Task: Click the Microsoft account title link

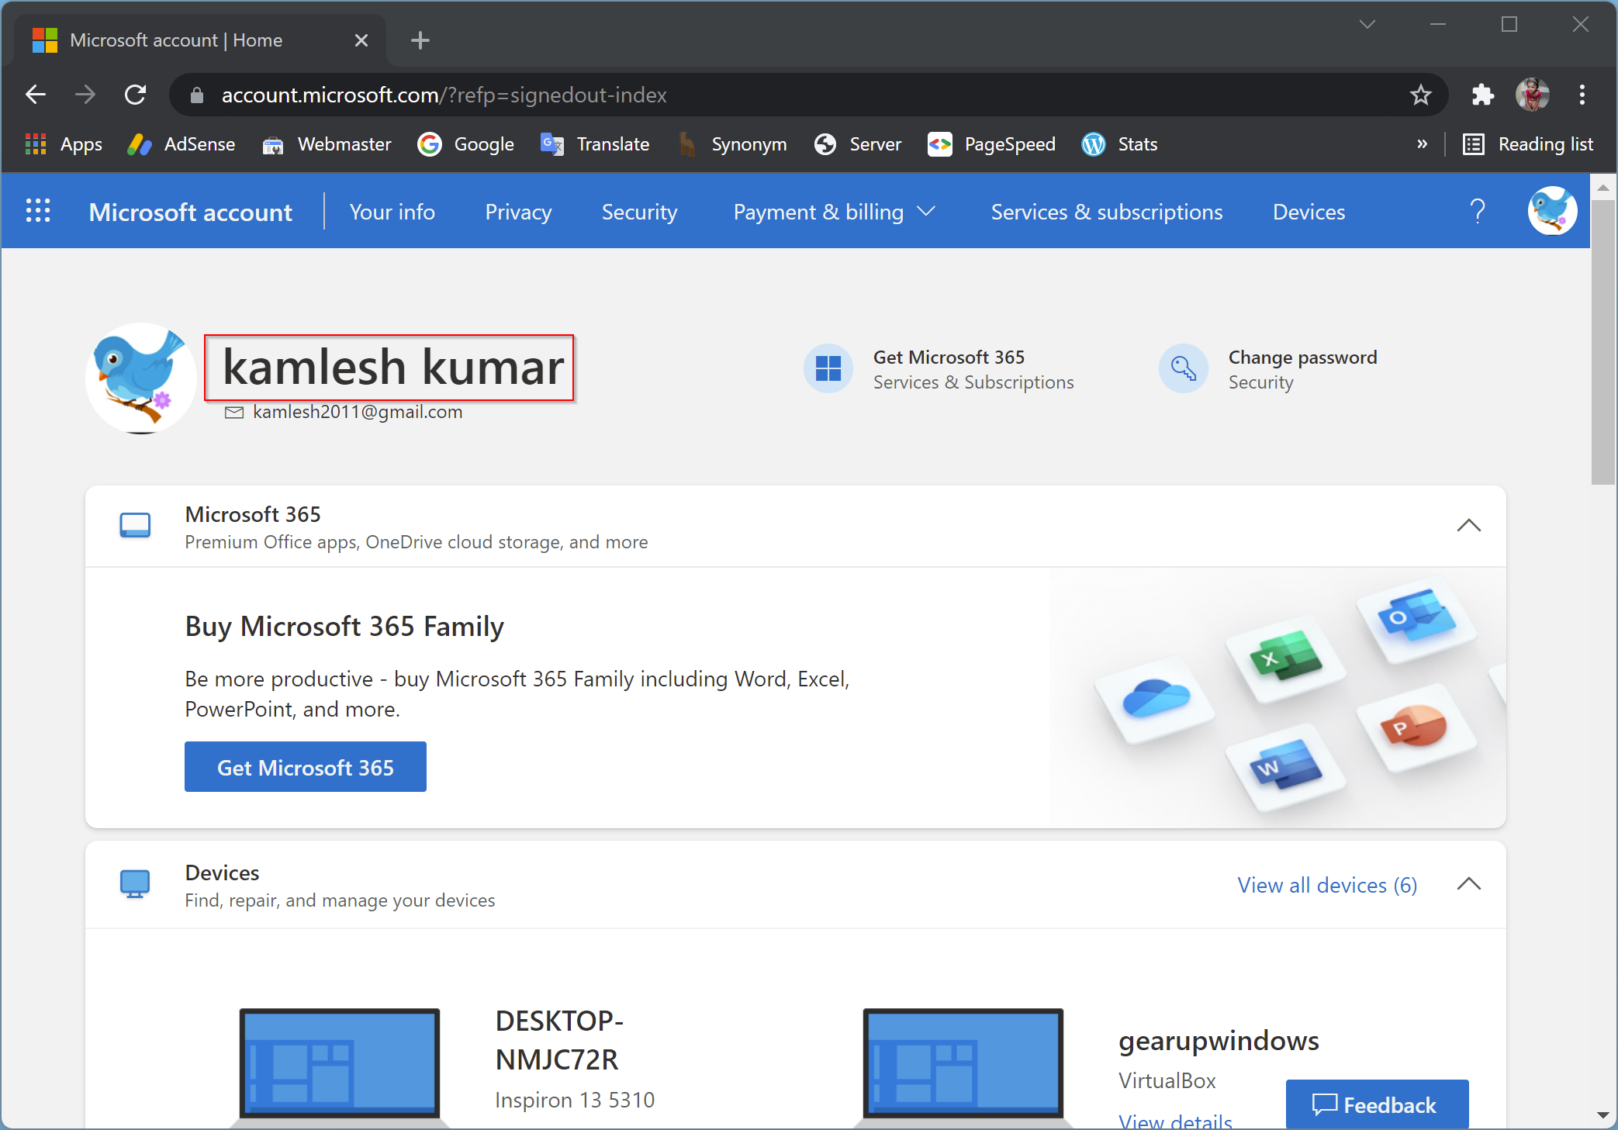Action: click(x=190, y=212)
